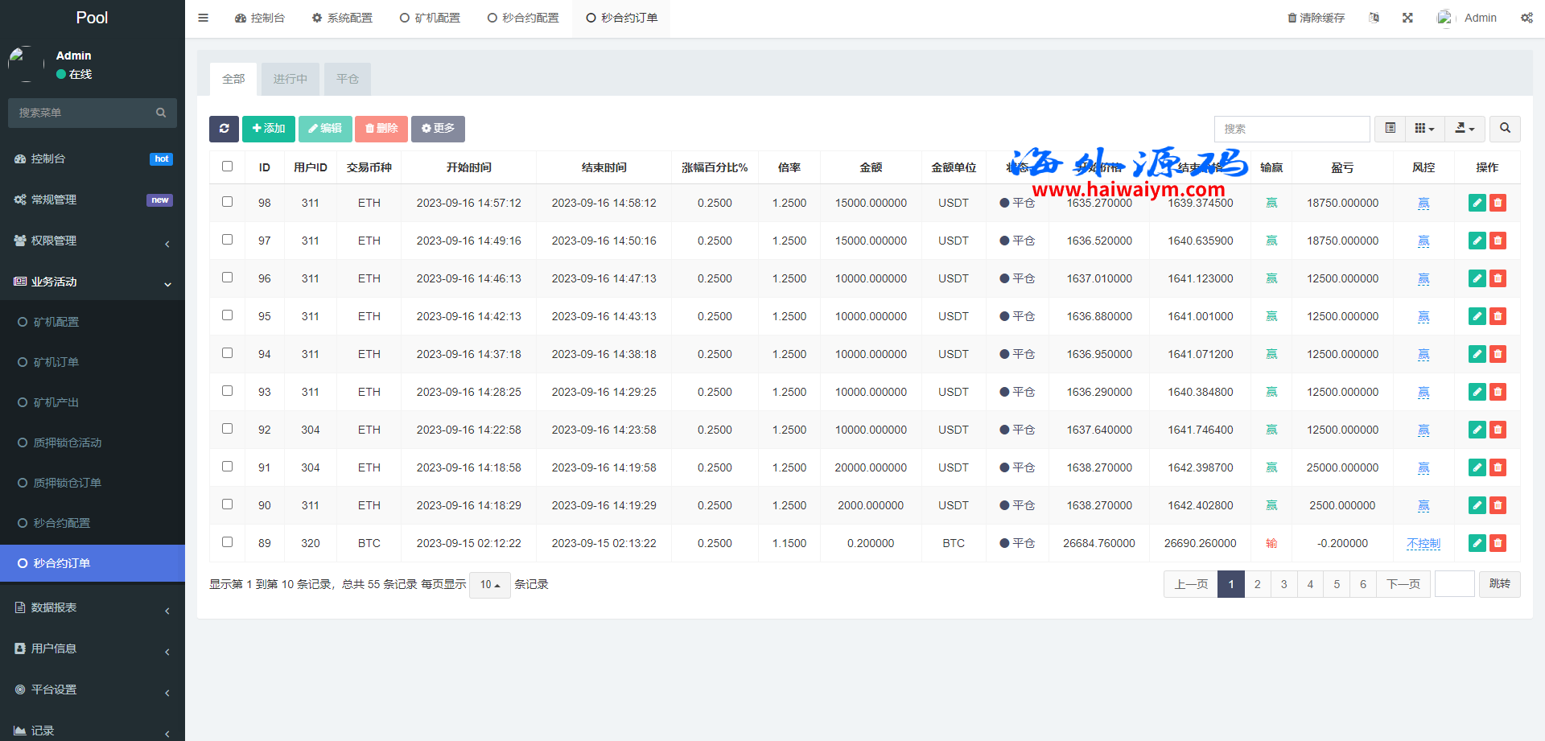The width and height of the screenshot is (1545, 741).
Task: Tick the checkbox for order ID 95
Action: pos(227,315)
